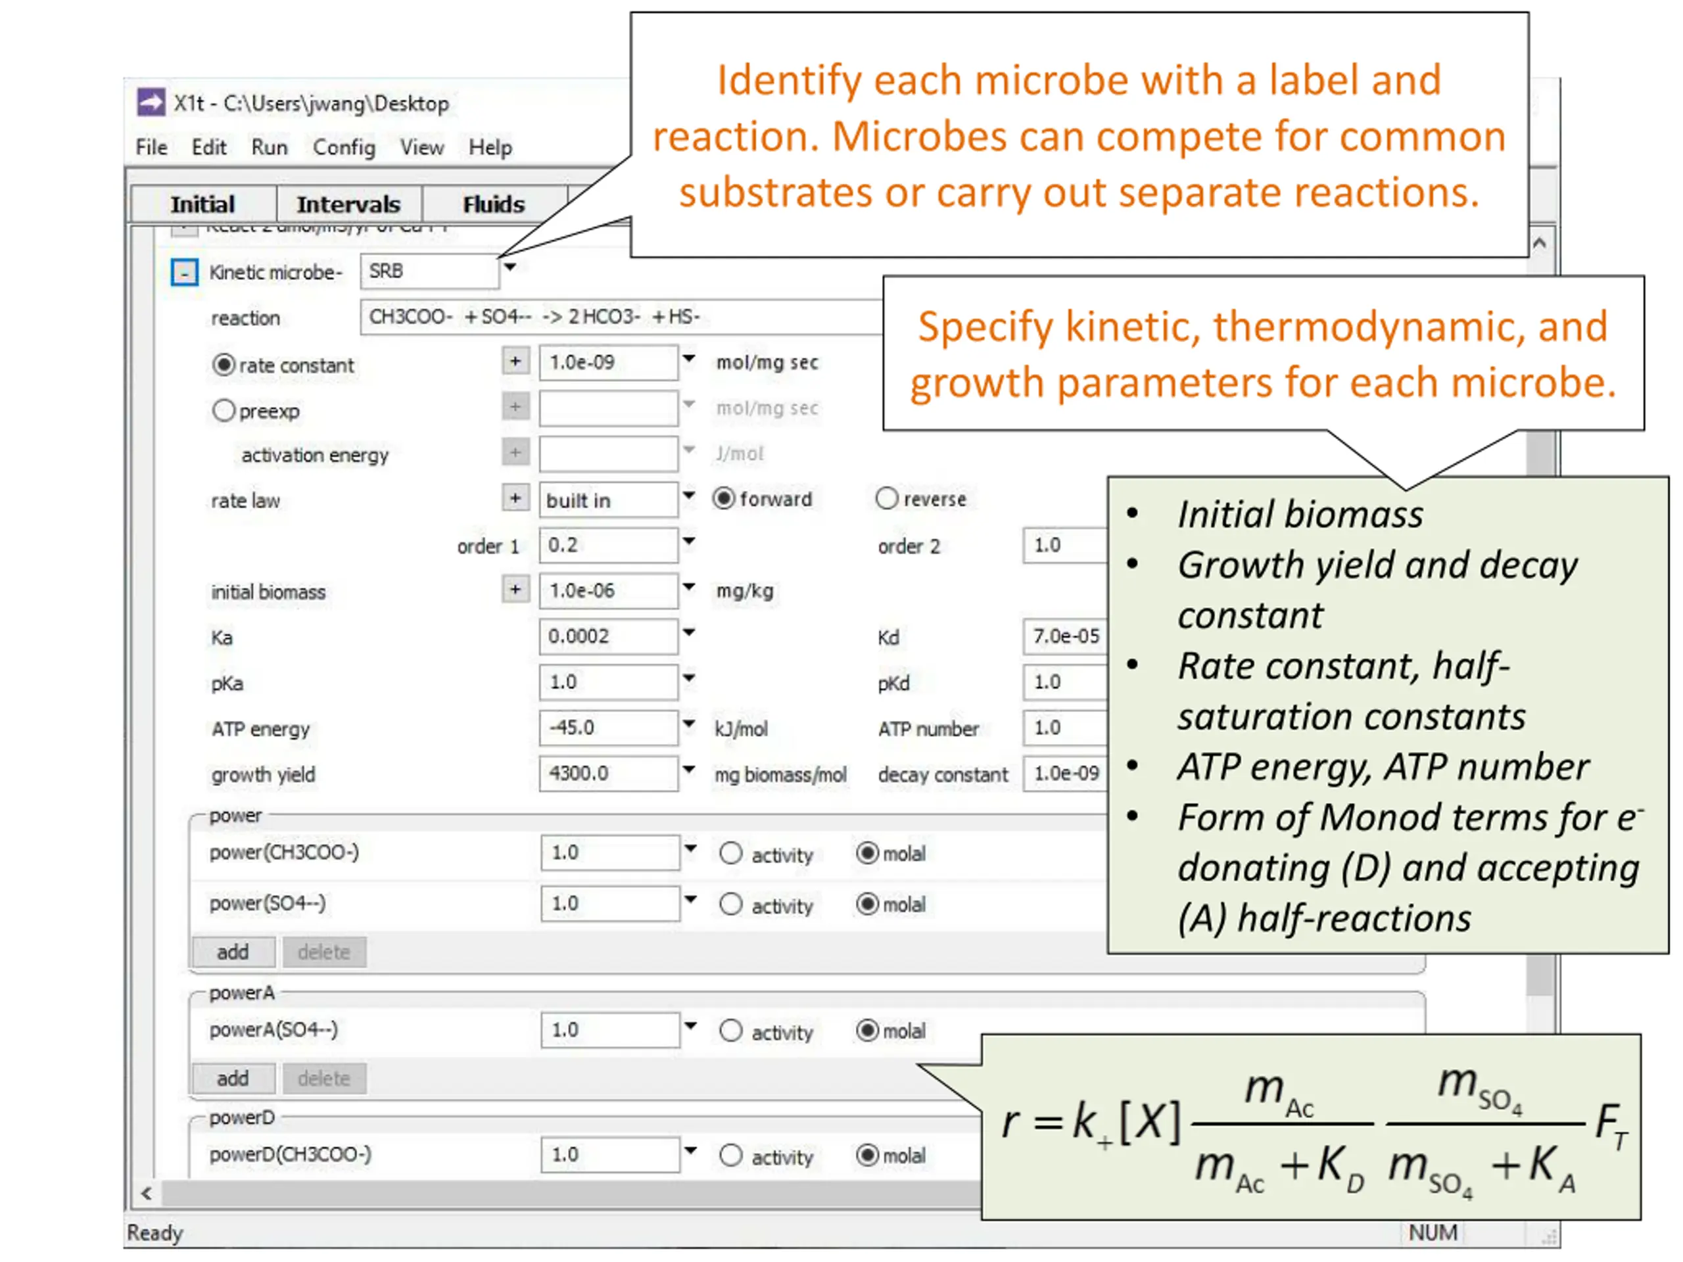
Task: Click the rate constant value field 1.0e-09
Action: click(x=609, y=363)
